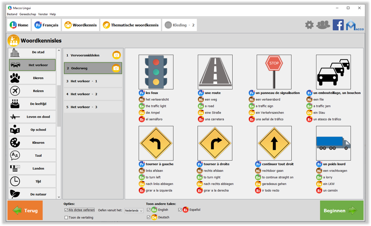
Task: Click the settings gear icon
Action: coord(309,25)
